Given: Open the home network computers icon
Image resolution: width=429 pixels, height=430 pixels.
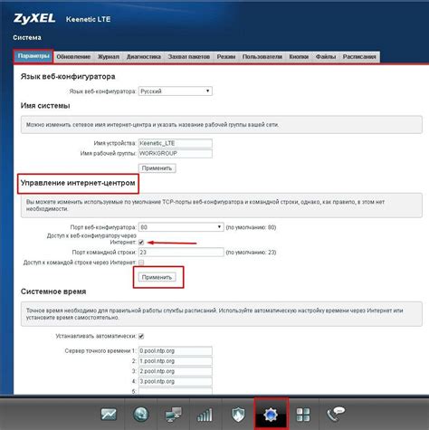Looking at the screenshot, I should [x=174, y=415].
